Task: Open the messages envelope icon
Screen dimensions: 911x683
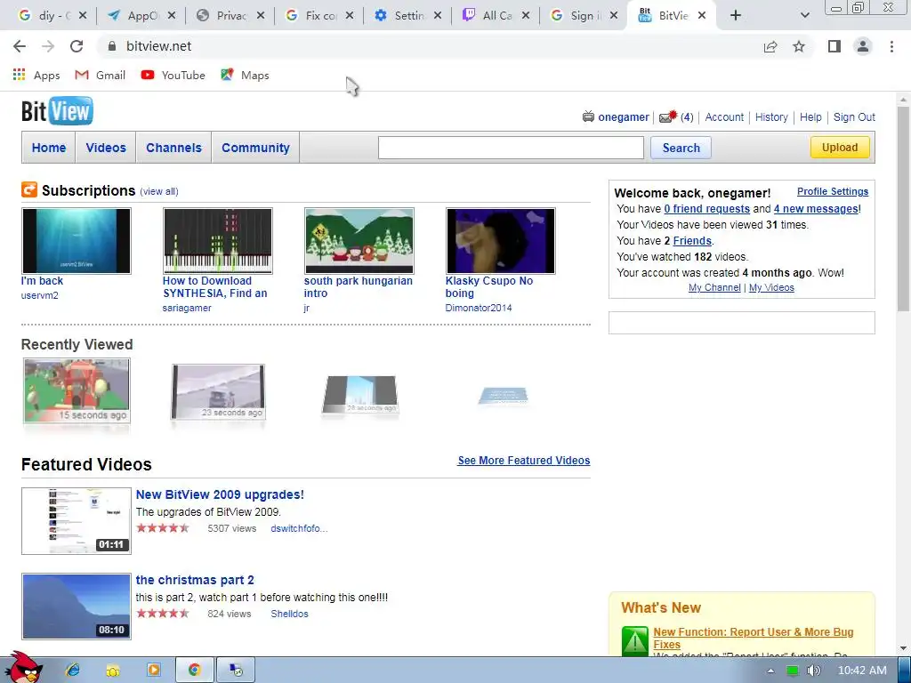Action: [668, 117]
